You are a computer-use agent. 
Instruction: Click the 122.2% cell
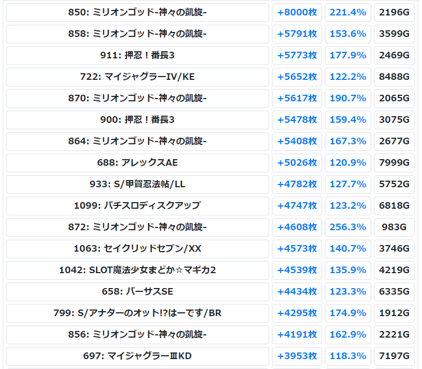click(348, 77)
